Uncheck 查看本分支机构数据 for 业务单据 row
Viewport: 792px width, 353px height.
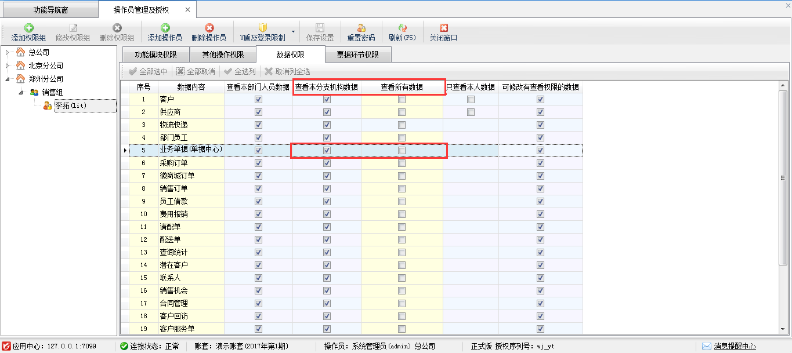[327, 151]
